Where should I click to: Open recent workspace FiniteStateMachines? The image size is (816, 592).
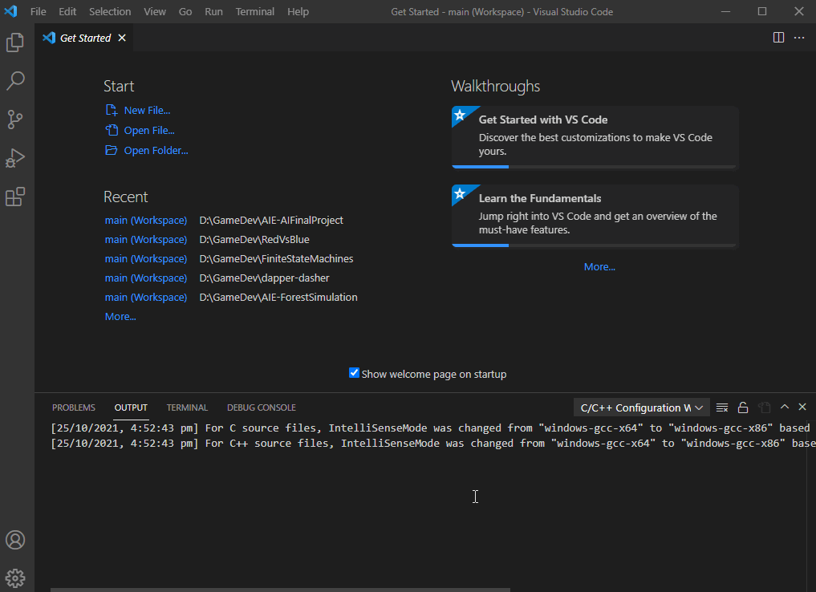[x=146, y=259]
